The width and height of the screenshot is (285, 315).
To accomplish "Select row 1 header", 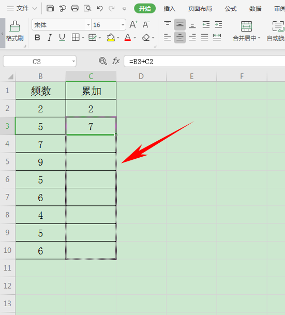I will pyautogui.click(x=7, y=91).
